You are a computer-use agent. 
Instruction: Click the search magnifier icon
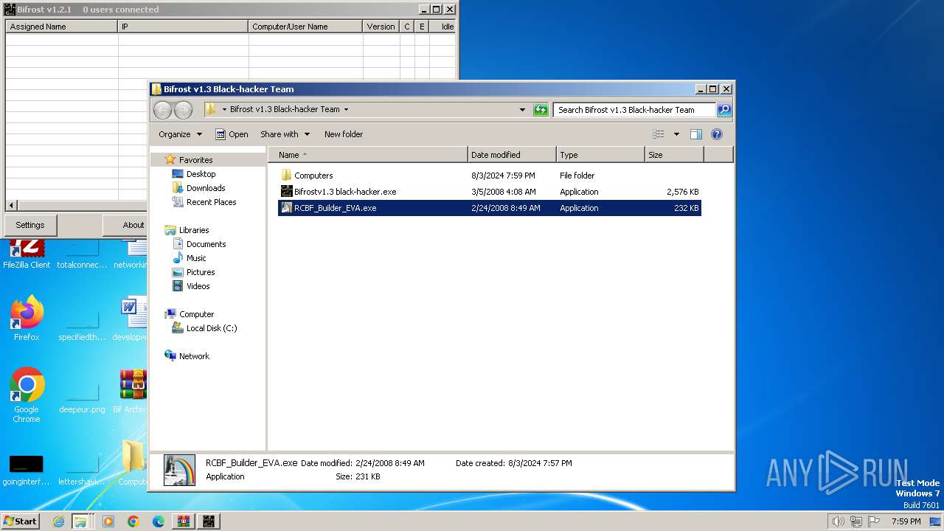tap(724, 110)
